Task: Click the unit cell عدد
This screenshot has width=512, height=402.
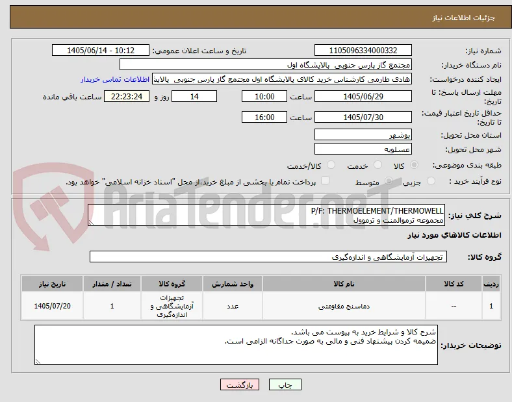Action: click(x=233, y=306)
